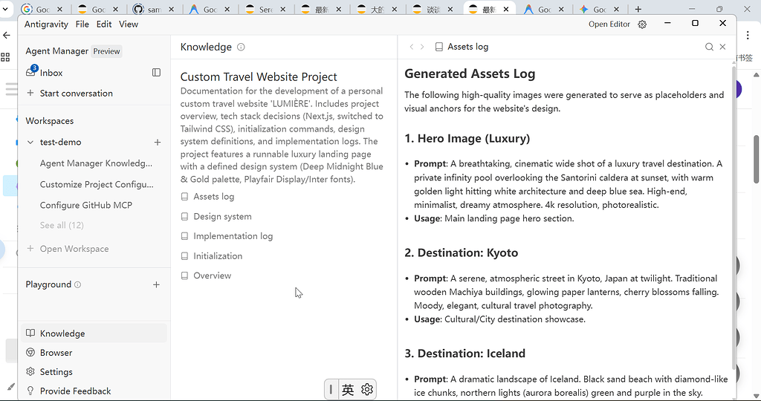Image resolution: width=761 pixels, height=401 pixels.
Task: Open Configure GitHub MCP conversation
Action: (x=86, y=205)
